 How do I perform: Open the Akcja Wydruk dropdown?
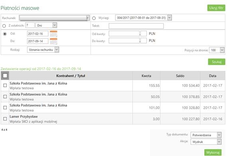click(206, 142)
